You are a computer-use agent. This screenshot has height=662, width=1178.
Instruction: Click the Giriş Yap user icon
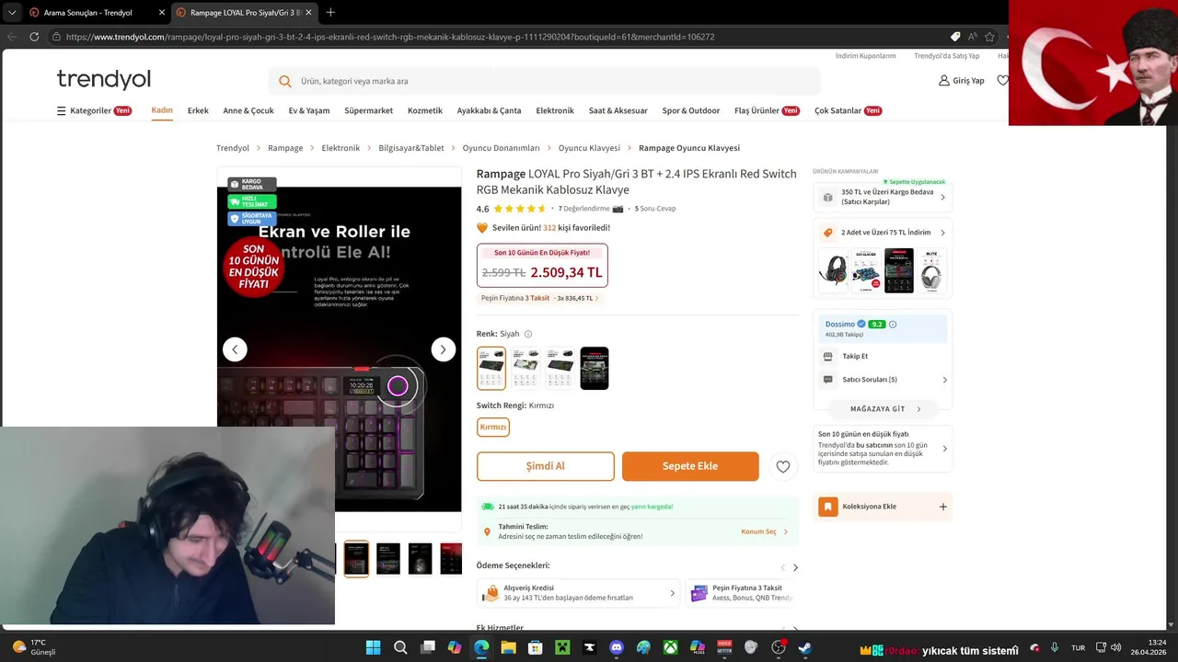[944, 81]
